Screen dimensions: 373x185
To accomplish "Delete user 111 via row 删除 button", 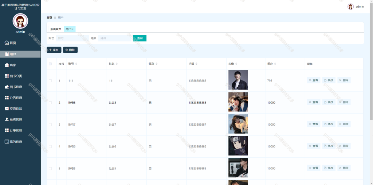I will coord(344,80).
